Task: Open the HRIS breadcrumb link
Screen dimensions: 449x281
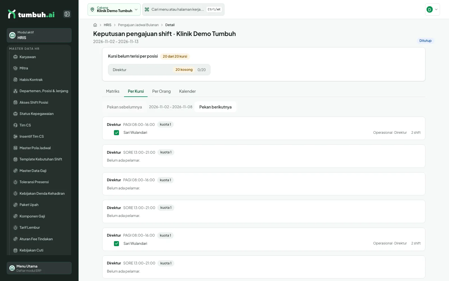Action: 107,25
